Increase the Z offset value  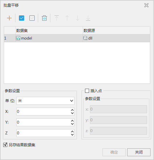(x=72, y=131)
